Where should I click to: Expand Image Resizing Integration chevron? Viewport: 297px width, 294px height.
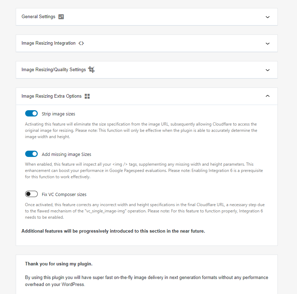[x=267, y=44]
